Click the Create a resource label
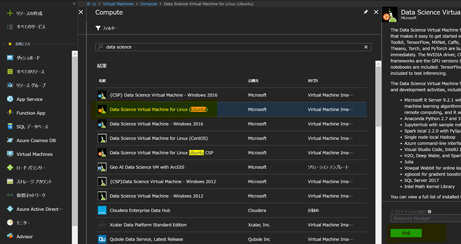 [29, 14]
